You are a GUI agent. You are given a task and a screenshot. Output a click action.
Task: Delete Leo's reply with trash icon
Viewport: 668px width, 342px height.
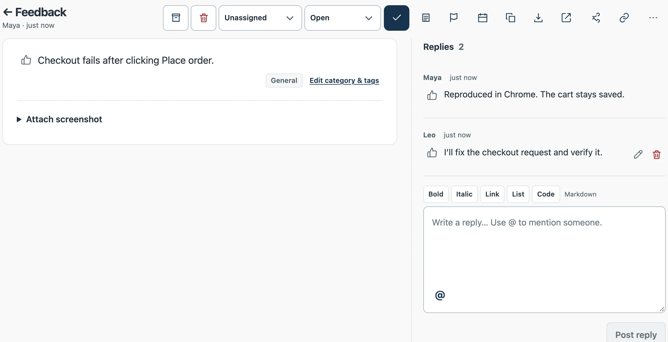click(657, 154)
